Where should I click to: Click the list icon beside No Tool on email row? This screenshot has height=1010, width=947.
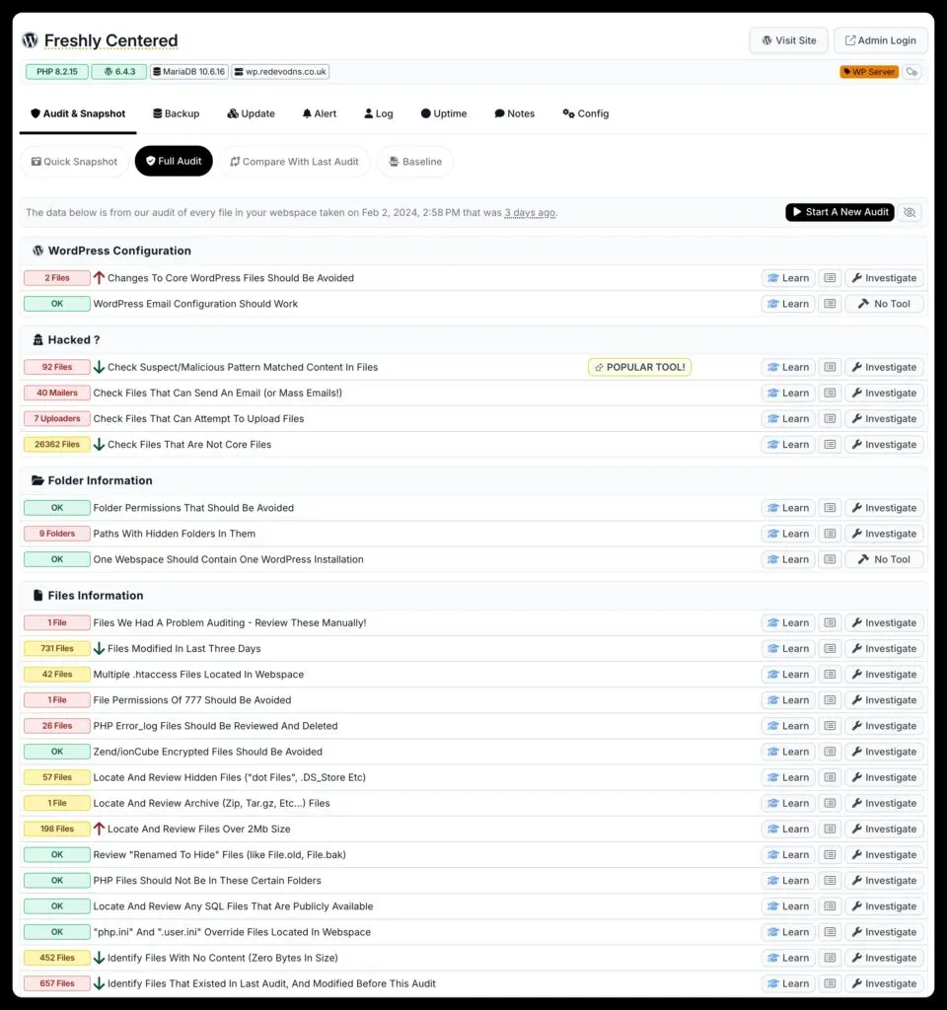pos(831,303)
